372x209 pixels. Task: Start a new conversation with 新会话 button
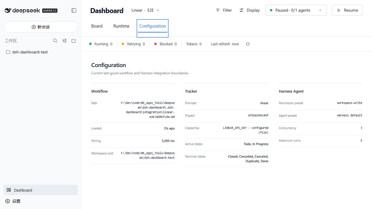(x=41, y=27)
